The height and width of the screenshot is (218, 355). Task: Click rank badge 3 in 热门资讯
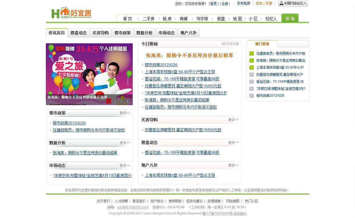[252, 68]
